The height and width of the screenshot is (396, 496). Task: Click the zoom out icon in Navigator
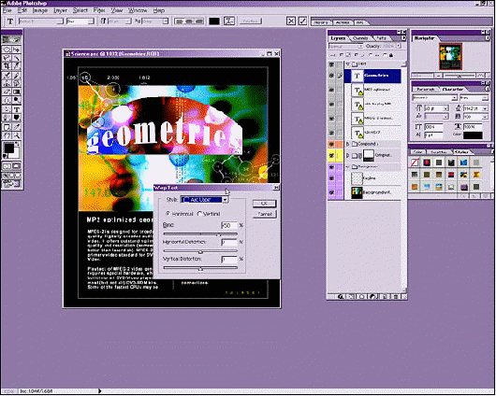[x=438, y=76]
